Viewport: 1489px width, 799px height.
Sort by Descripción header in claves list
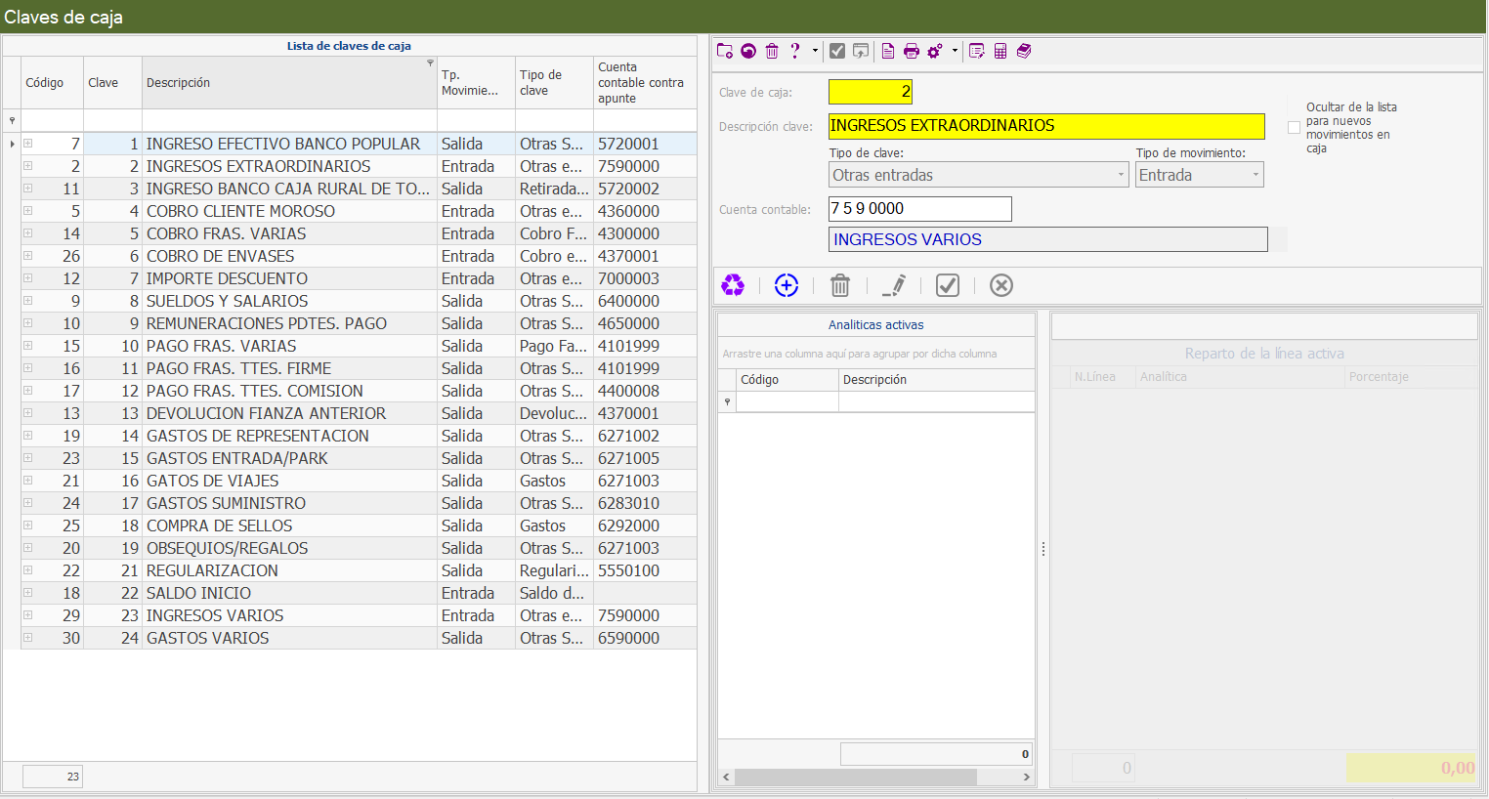(x=289, y=83)
